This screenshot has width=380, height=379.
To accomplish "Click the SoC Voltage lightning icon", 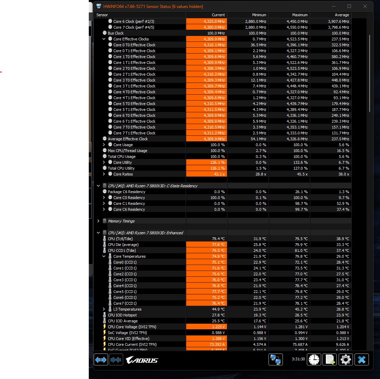I will (105, 332).
